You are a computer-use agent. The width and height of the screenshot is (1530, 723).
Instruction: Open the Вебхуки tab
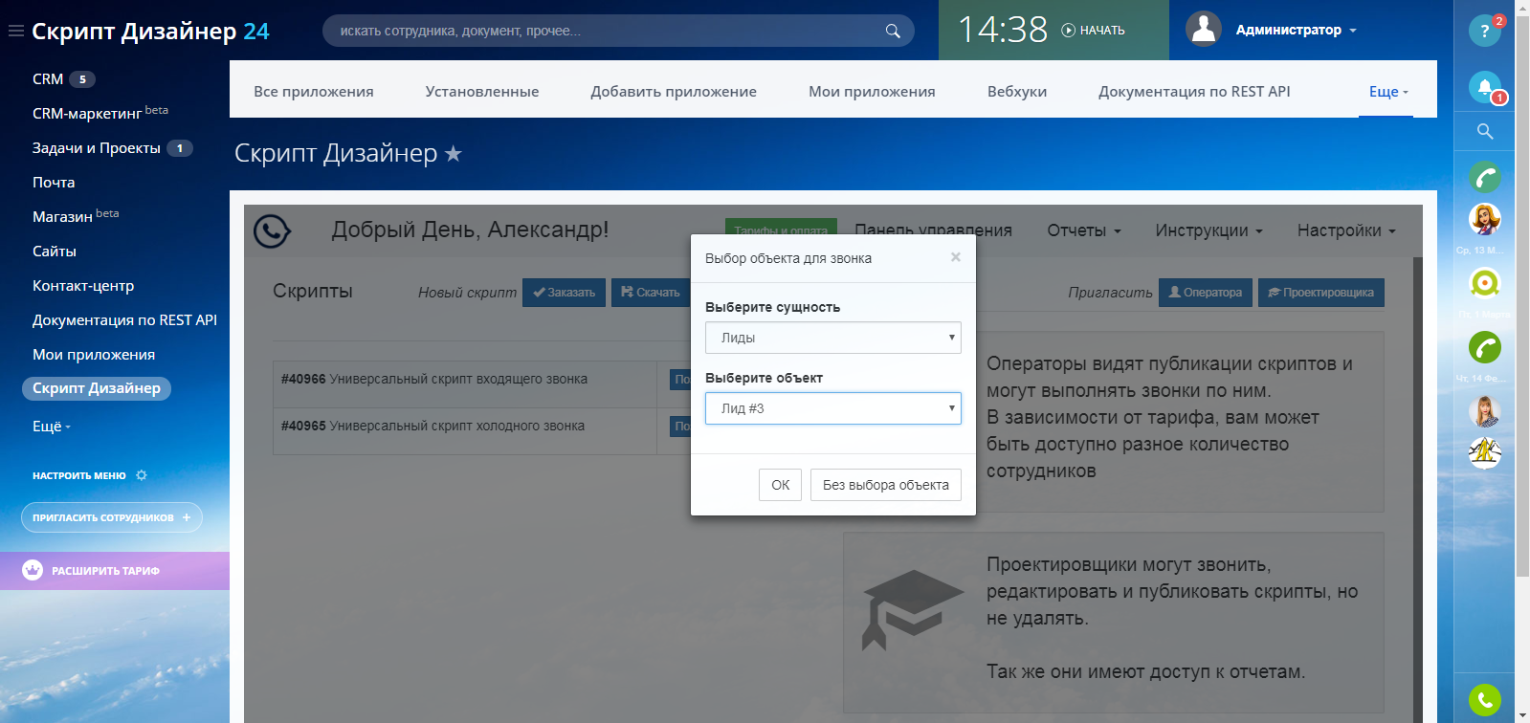[1016, 92]
